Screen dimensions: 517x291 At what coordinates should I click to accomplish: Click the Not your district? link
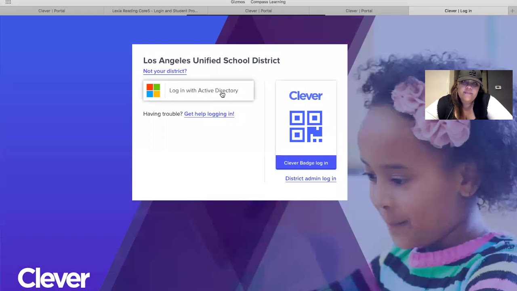point(165,71)
